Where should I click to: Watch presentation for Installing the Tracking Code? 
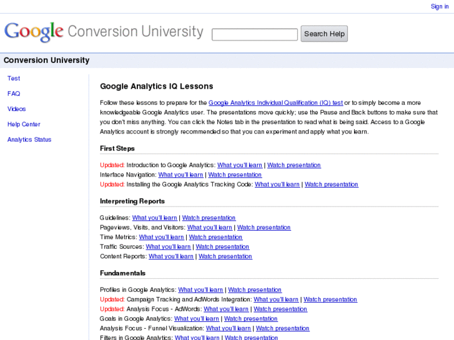(x=332, y=185)
